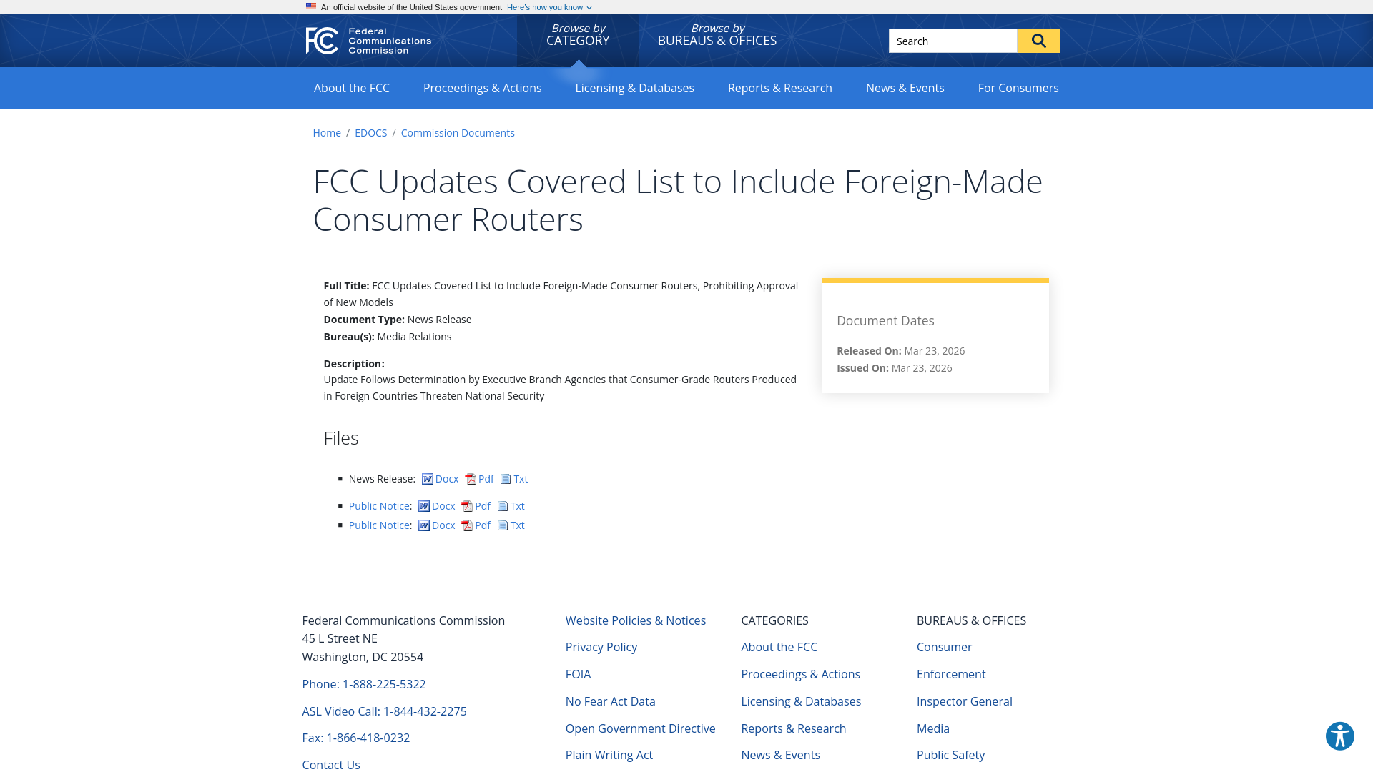Click the US flag icon in the banner
1373x772 pixels.
pyautogui.click(x=310, y=6)
